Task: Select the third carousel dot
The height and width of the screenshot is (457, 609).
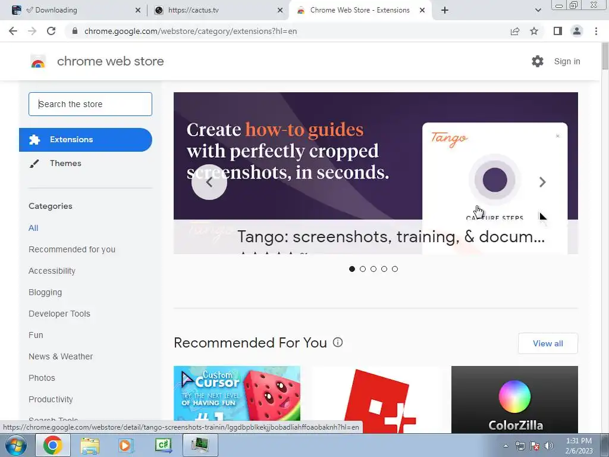Action: [373, 269]
